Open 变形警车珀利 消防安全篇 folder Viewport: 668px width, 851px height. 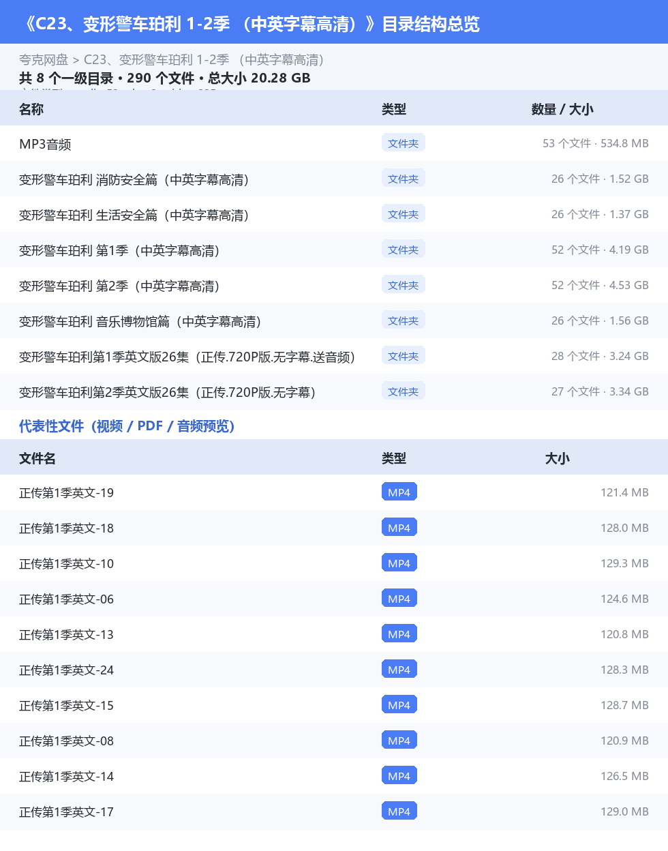tap(334, 179)
